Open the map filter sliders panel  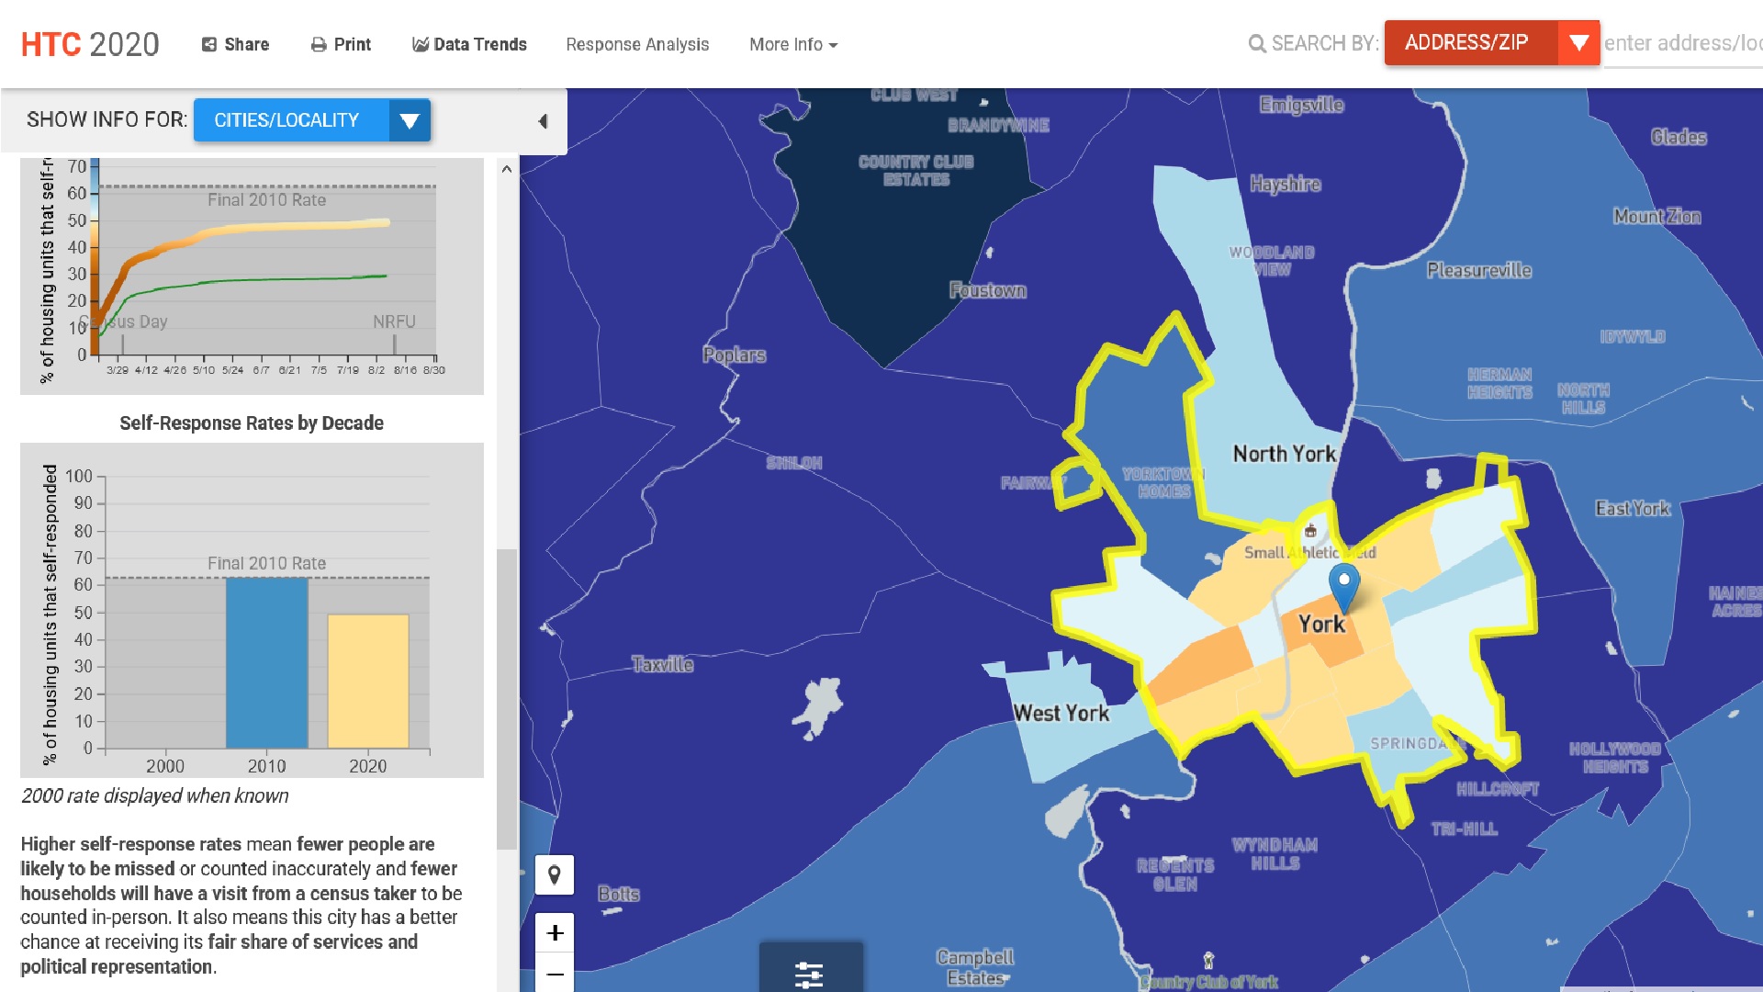810,972
